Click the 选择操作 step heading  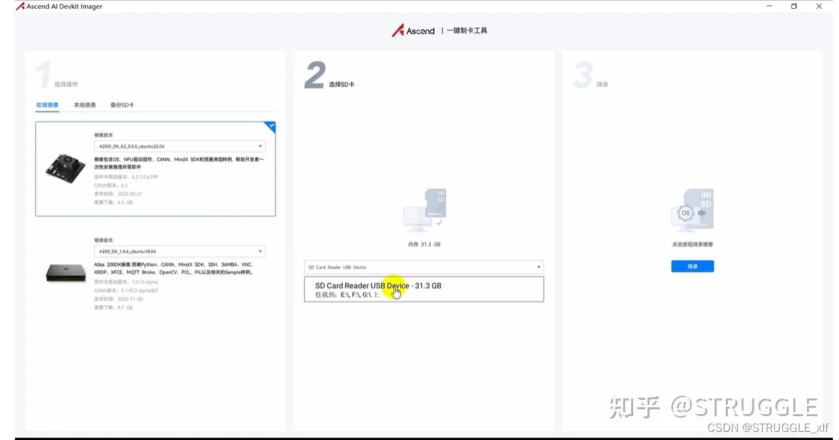coord(66,84)
